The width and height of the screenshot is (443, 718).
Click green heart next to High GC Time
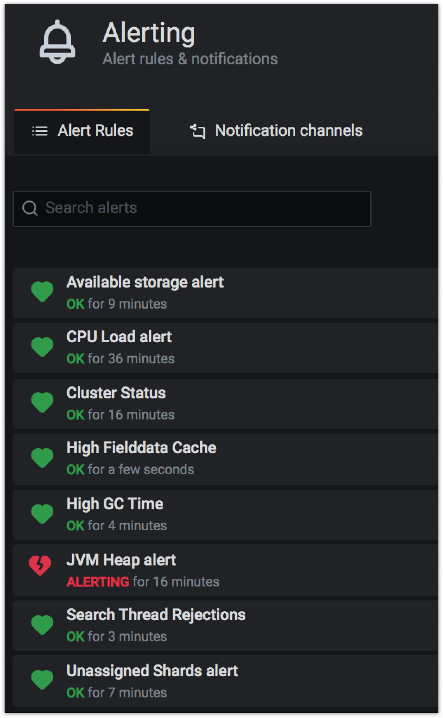[42, 514]
